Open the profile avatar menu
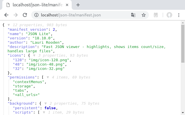 pyautogui.click(x=169, y=15)
